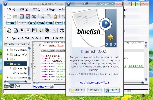The width and height of the screenshot is (153, 100).
Task: Switch to the index.php.html document tab
Action: point(40,87)
